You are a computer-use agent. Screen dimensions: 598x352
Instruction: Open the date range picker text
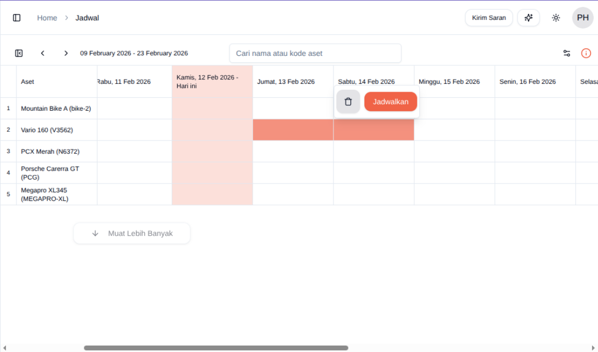tap(134, 53)
